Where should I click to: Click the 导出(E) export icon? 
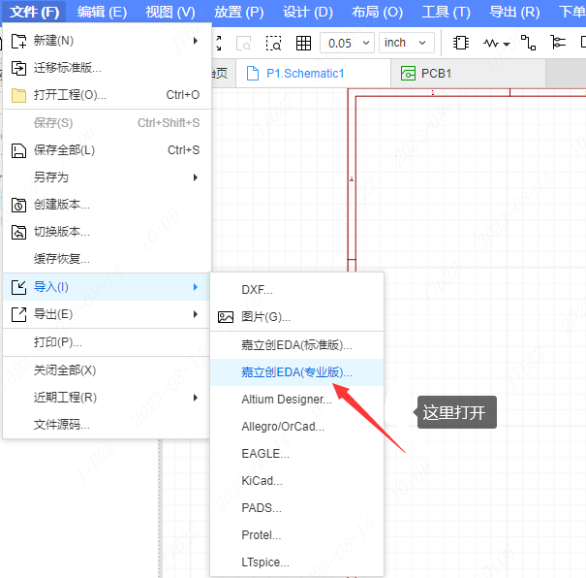click(18, 314)
